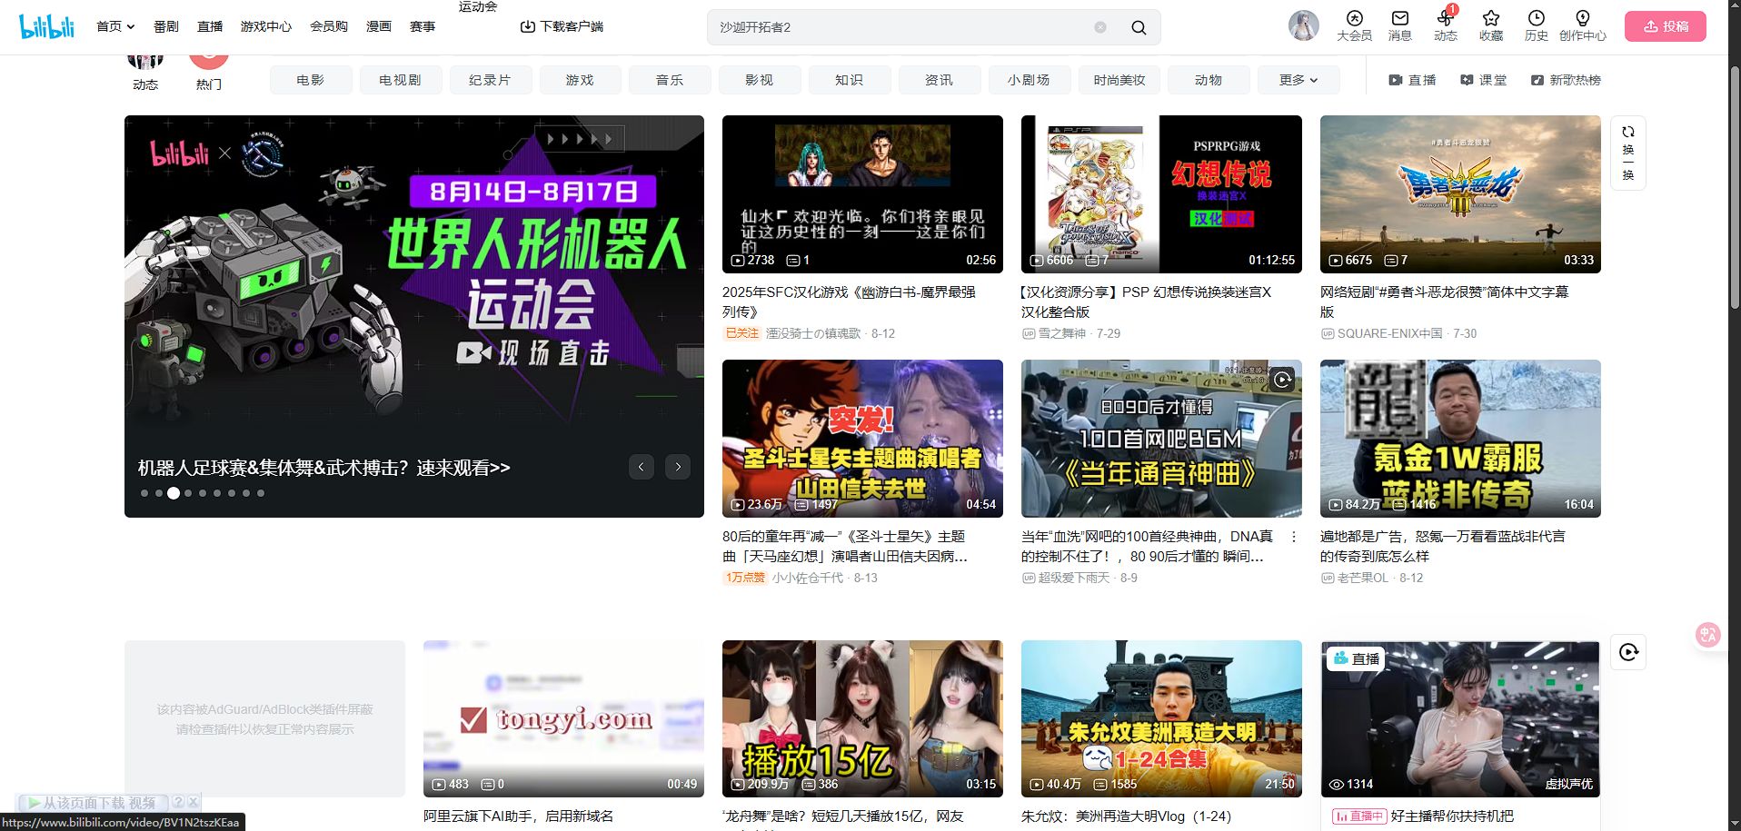This screenshot has height=831, width=1741.
Task: Open the 赛事 nav item
Action: (x=423, y=26)
